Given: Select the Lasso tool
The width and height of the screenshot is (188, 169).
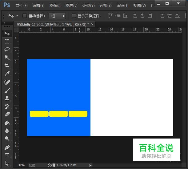Looking at the screenshot, I should [x=7, y=50].
